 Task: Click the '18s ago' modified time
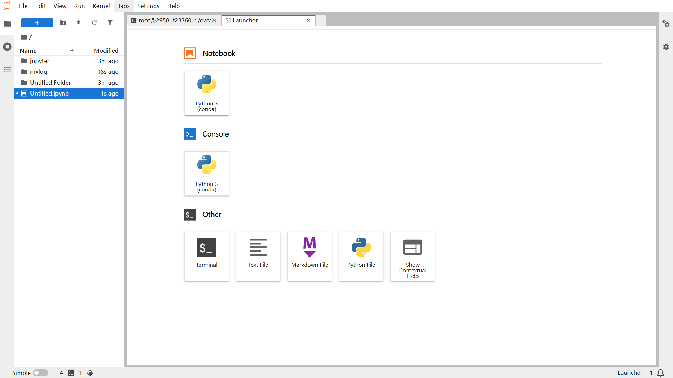click(x=108, y=72)
